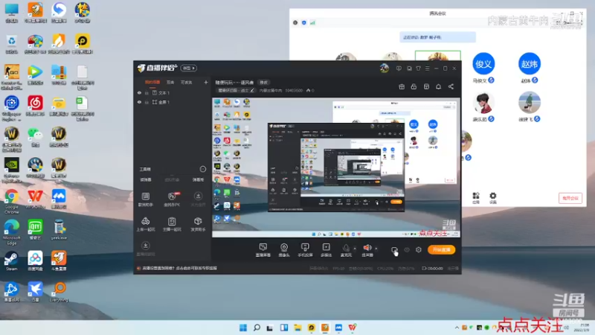Open the clipboard-shaped anchor play-together tool
Screen dimensions: 595x335
point(172,224)
